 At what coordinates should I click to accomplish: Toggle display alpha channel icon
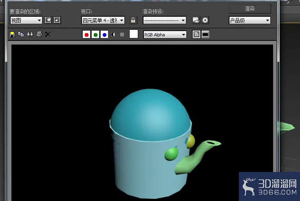coord(113,35)
